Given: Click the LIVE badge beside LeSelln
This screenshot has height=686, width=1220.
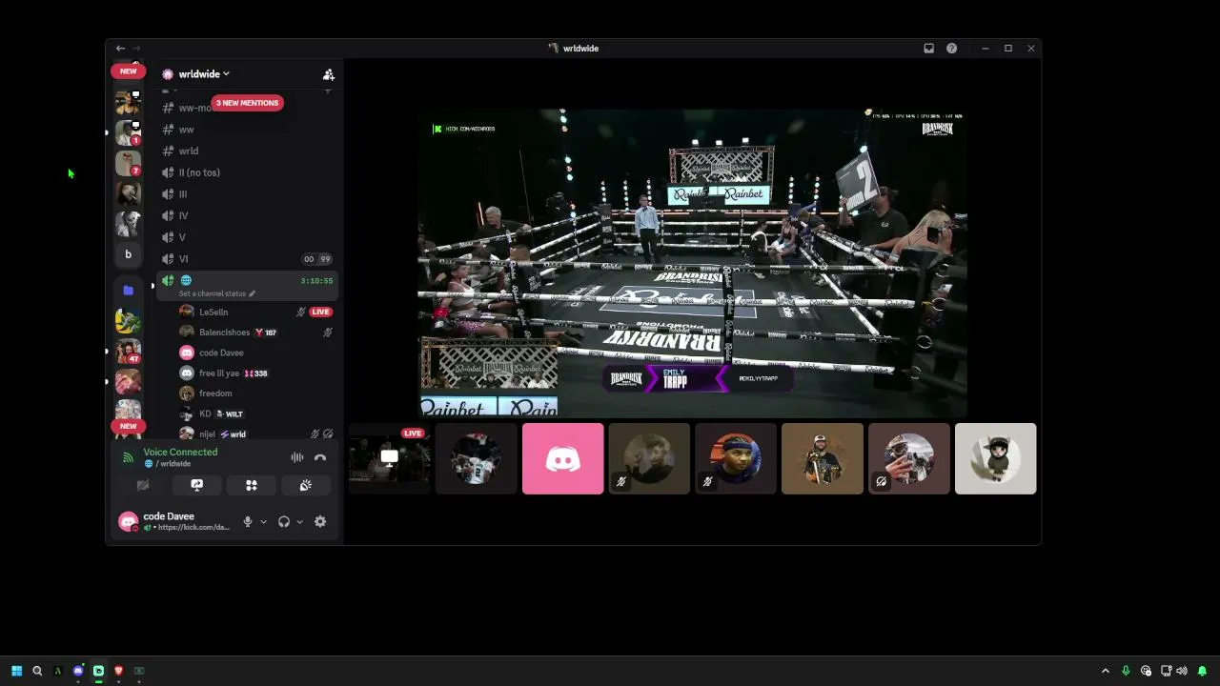Looking at the screenshot, I should pos(320,312).
